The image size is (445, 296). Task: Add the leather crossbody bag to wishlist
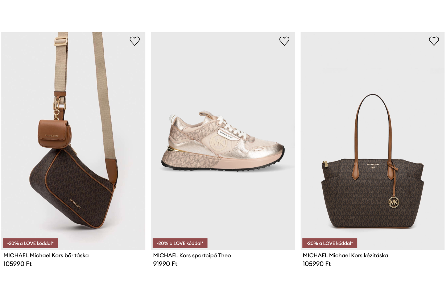click(x=135, y=41)
